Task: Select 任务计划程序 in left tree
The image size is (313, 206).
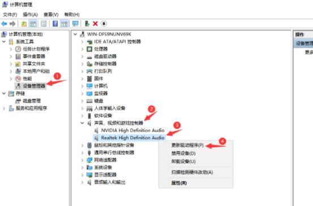Action: tap(36, 49)
